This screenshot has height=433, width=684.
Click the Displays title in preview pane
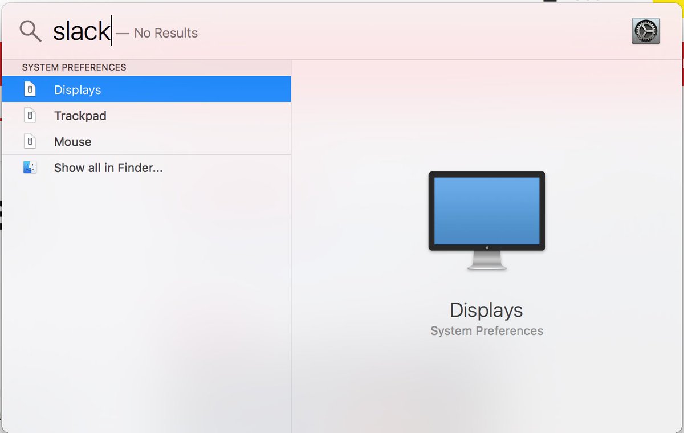(x=486, y=310)
